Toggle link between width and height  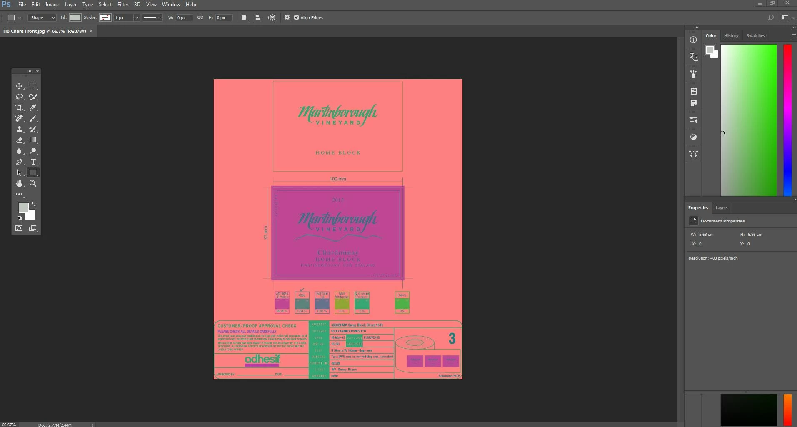coord(200,17)
